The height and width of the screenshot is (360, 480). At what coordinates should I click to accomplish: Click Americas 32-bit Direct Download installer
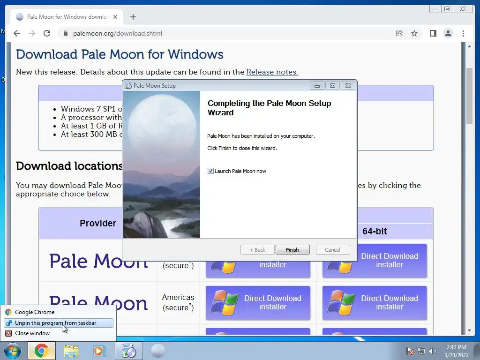pyautogui.click(x=258, y=303)
